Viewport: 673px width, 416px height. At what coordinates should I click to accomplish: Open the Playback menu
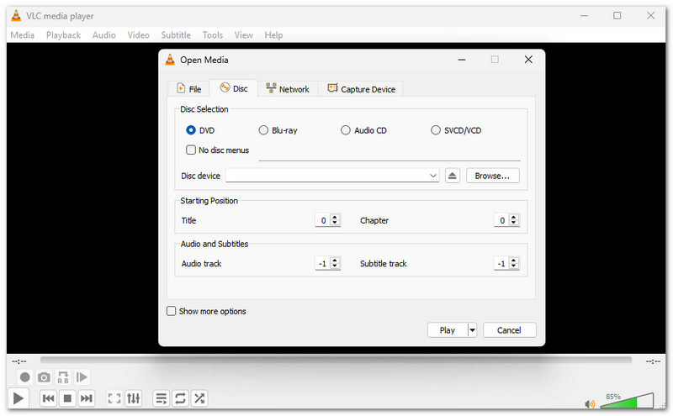[64, 35]
